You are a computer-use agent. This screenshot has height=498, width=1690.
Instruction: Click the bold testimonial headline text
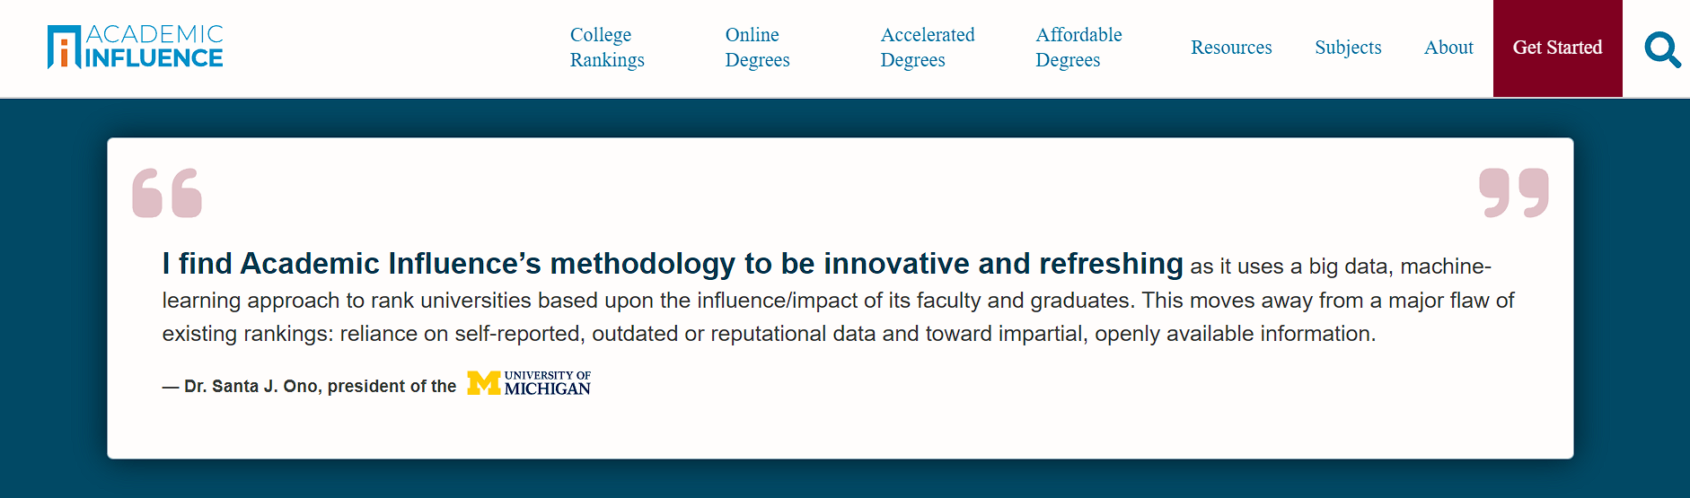(x=673, y=264)
